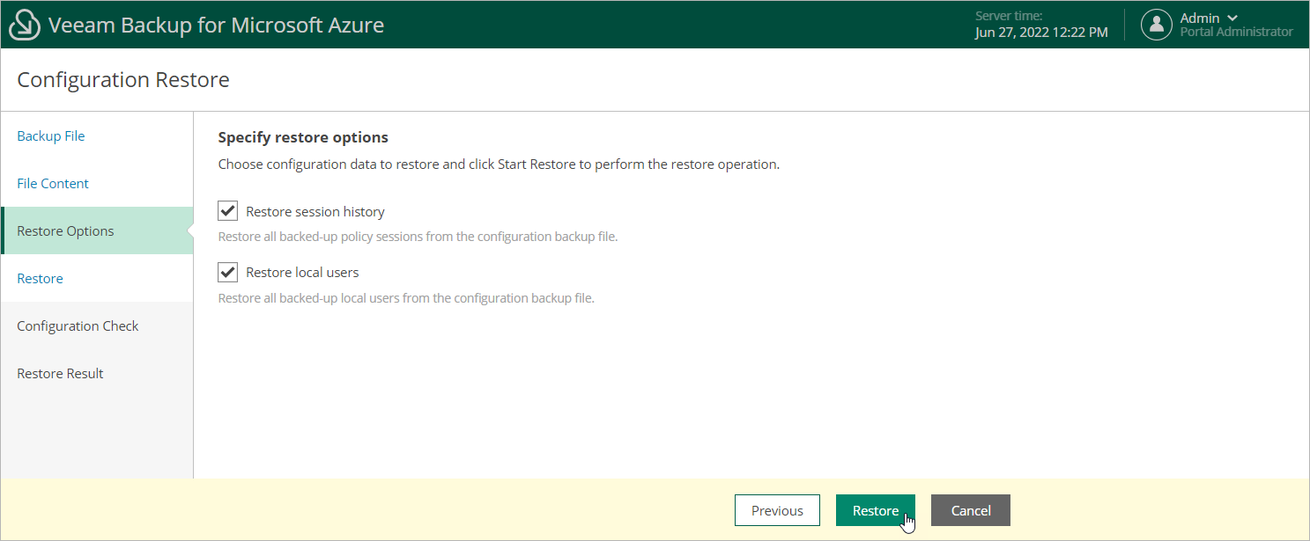
Task: Toggle the Restore session history checkbox
Action: click(228, 211)
